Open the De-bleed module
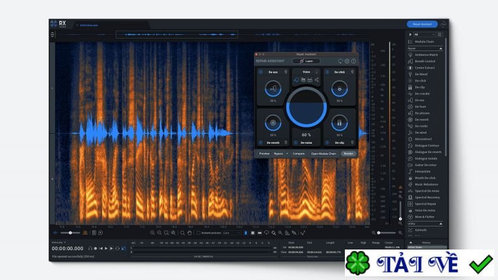 [418, 74]
